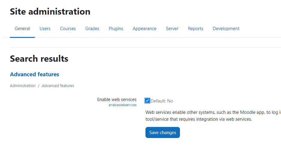Click the Advanced features breadcrumb item
281x149 pixels.
point(58,86)
